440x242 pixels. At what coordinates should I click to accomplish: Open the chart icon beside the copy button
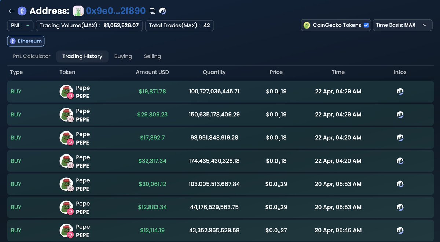(162, 11)
